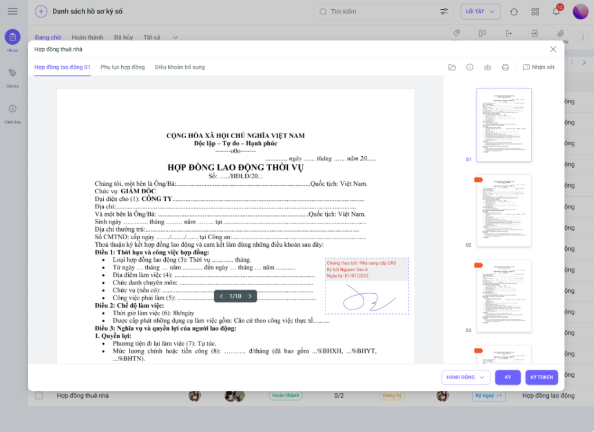Click the 0/2 progress cell
The height and width of the screenshot is (432, 594).
[x=339, y=395]
